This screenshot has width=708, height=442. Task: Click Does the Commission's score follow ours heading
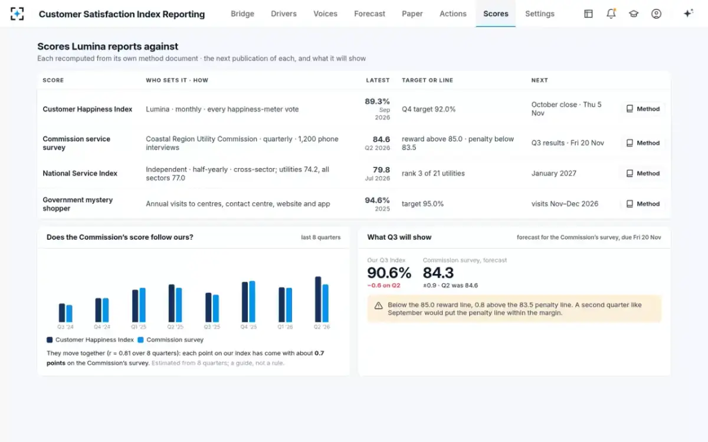click(x=120, y=238)
